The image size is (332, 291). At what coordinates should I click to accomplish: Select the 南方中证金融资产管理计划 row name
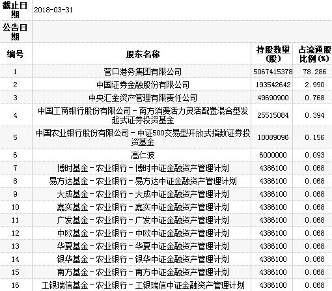[143, 272]
